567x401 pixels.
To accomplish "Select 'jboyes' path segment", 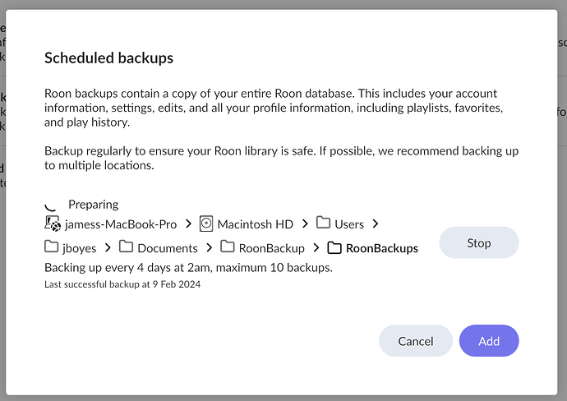I will click(79, 249).
